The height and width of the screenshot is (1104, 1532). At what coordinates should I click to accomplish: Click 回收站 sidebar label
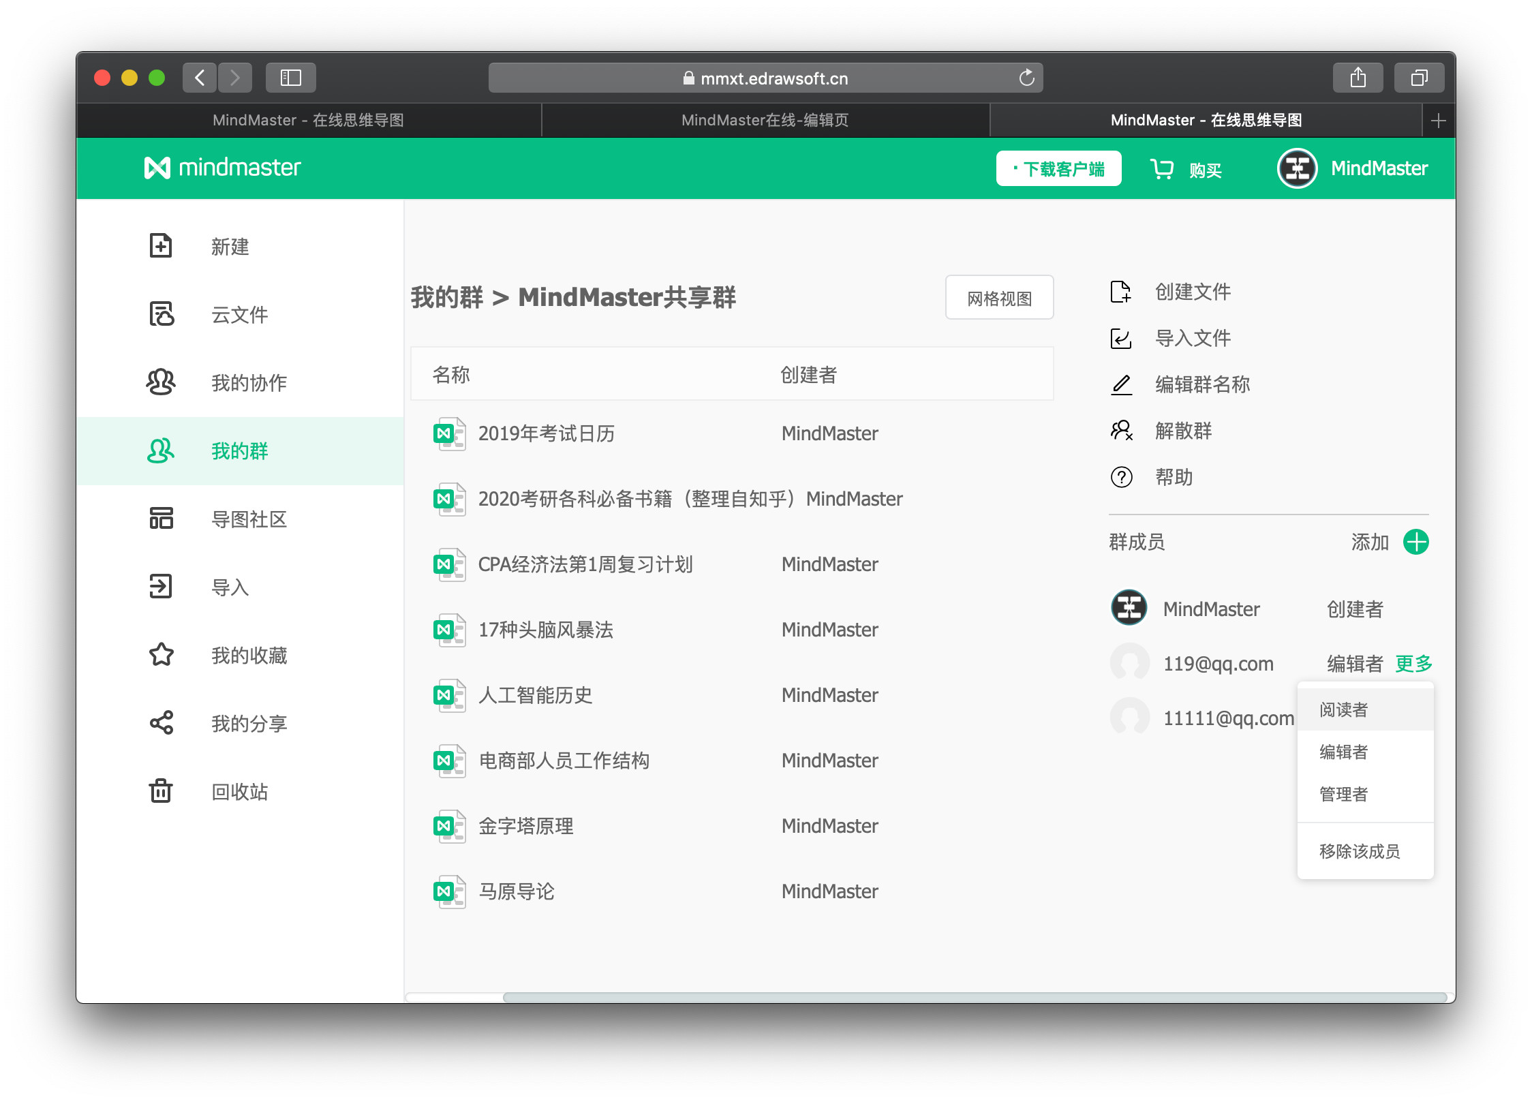pos(239,791)
